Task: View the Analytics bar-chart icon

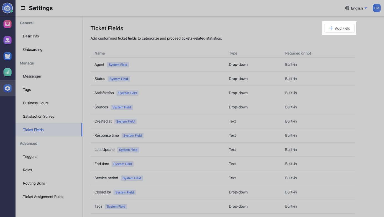Action: pos(7,72)
